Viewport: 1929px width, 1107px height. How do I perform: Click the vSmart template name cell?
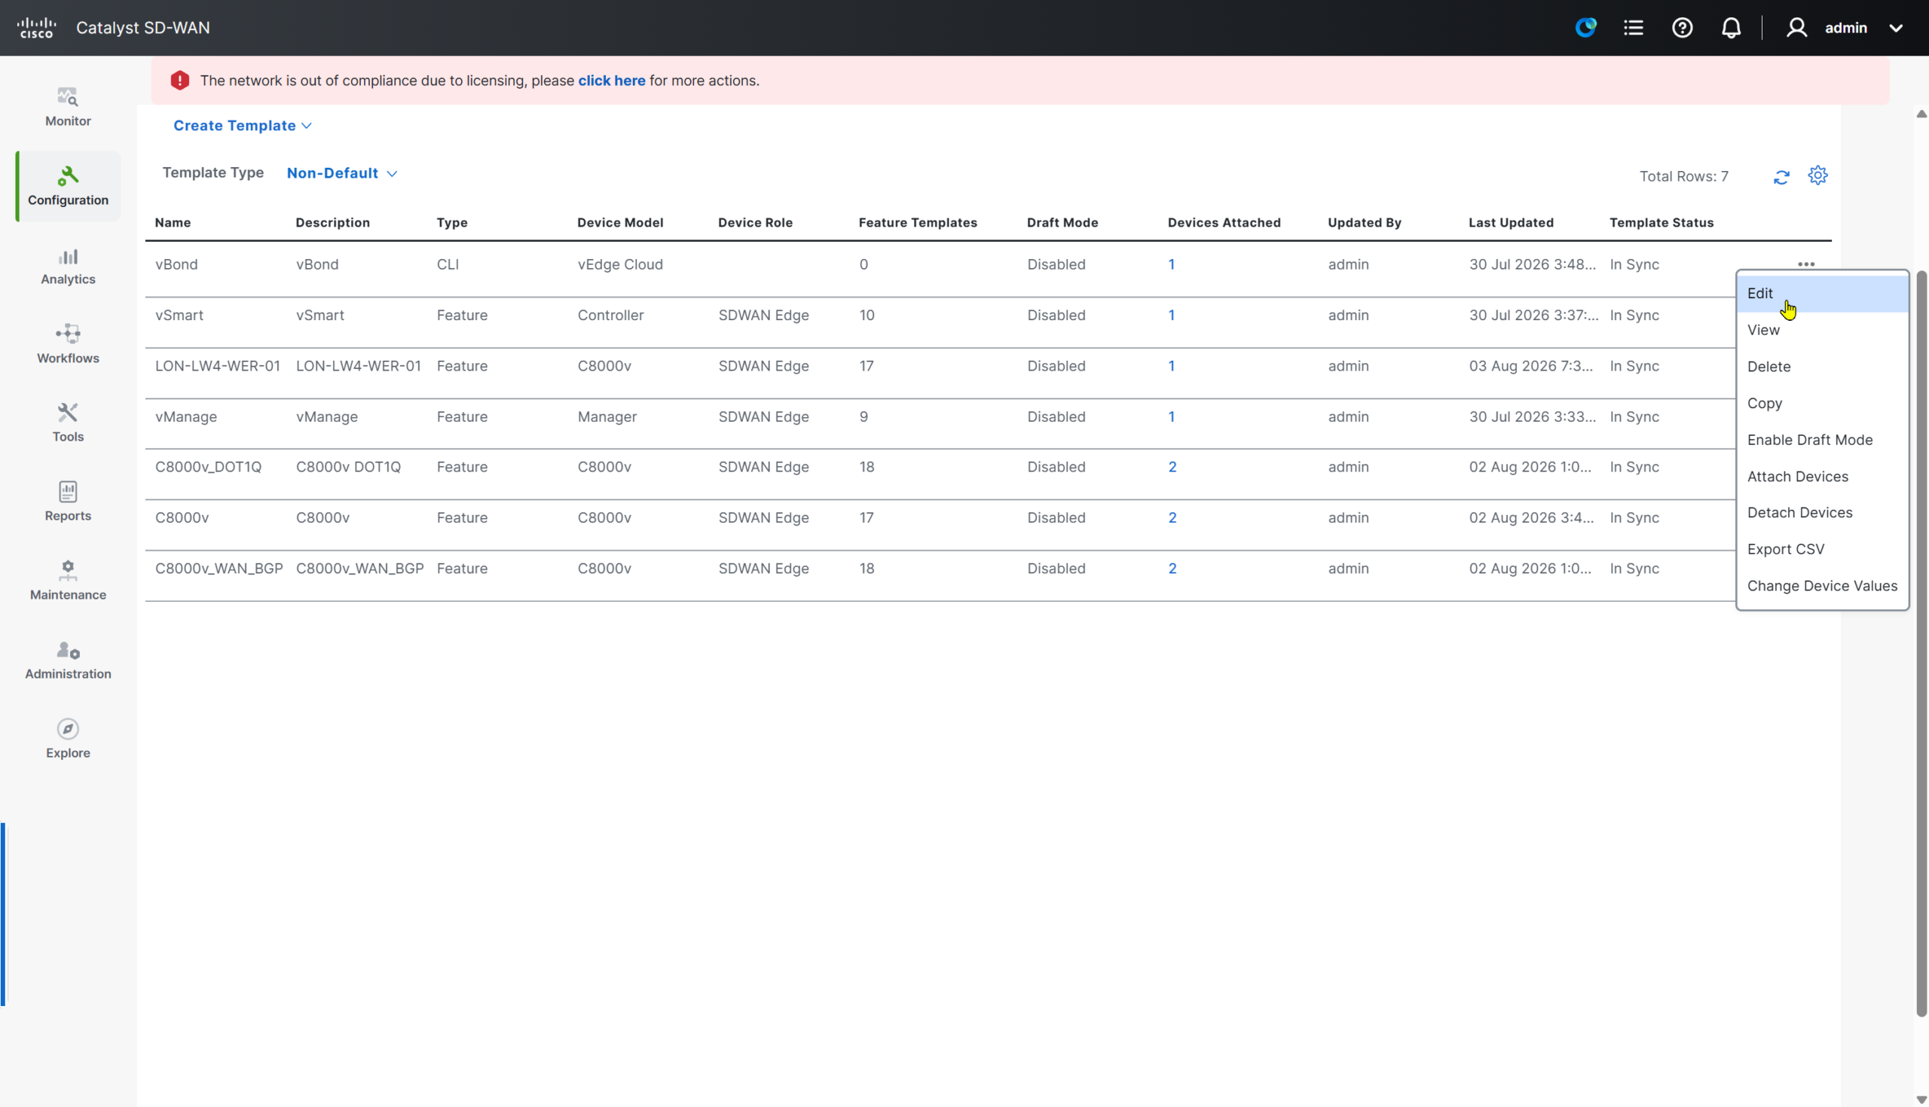179,316
